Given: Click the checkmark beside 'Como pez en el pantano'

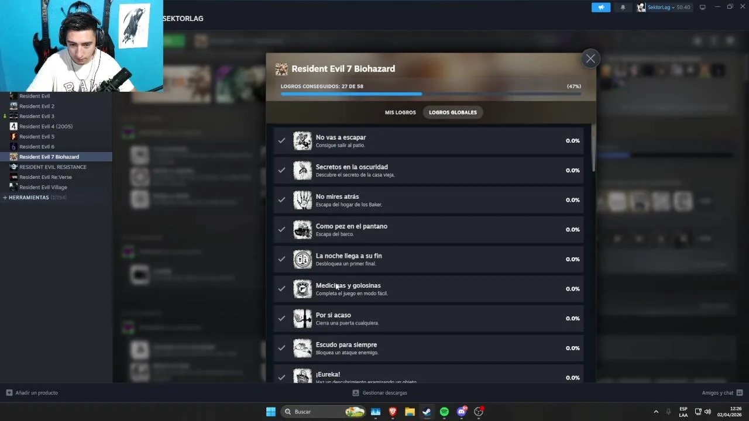Looking at the screenshot, I should [x=281, y=230].
